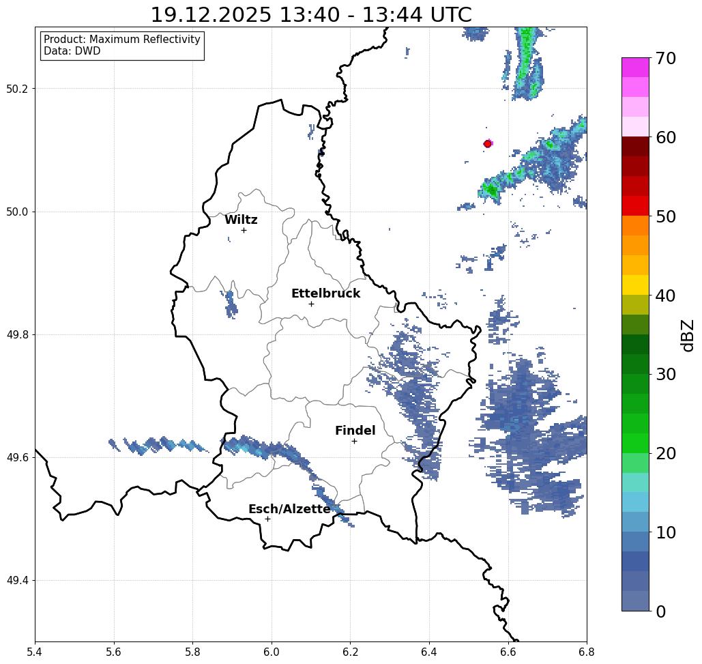This screenshot has height=664, width=702.
Task: Click the Esch/Alzette label
Action: (289, 508)
